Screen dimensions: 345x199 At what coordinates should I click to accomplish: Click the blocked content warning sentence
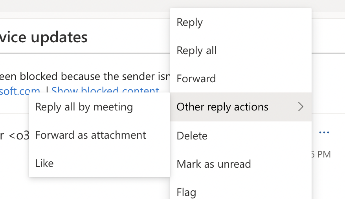coord(85,76)
